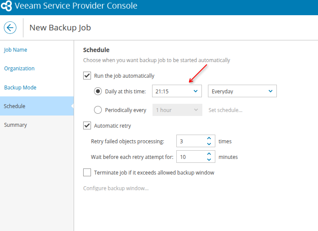
Task: Expand the Everyday dropdown
Action: (x=242, y=91)
